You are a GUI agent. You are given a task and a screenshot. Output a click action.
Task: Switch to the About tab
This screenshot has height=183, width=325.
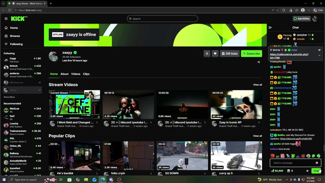64,74
